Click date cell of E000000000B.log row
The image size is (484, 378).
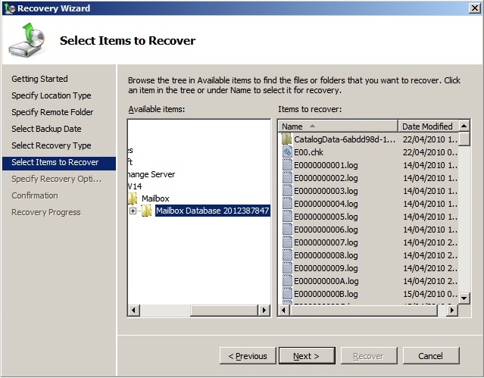click(x=430, y=294)
